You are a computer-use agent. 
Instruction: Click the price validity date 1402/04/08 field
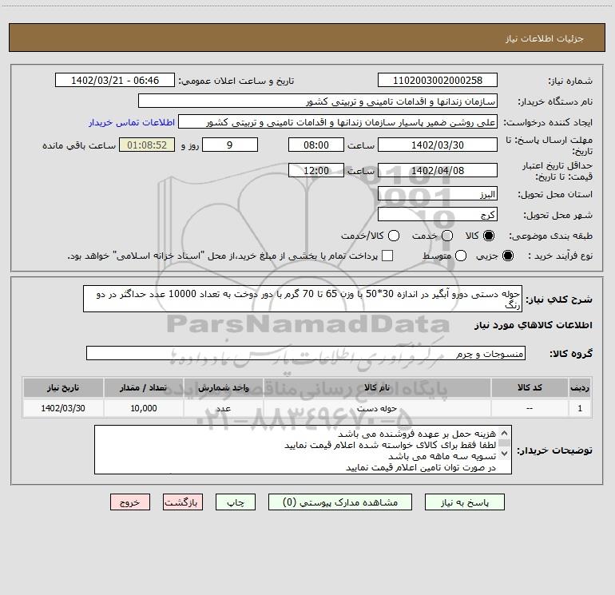pyautogui.click(x=438, y=170)
